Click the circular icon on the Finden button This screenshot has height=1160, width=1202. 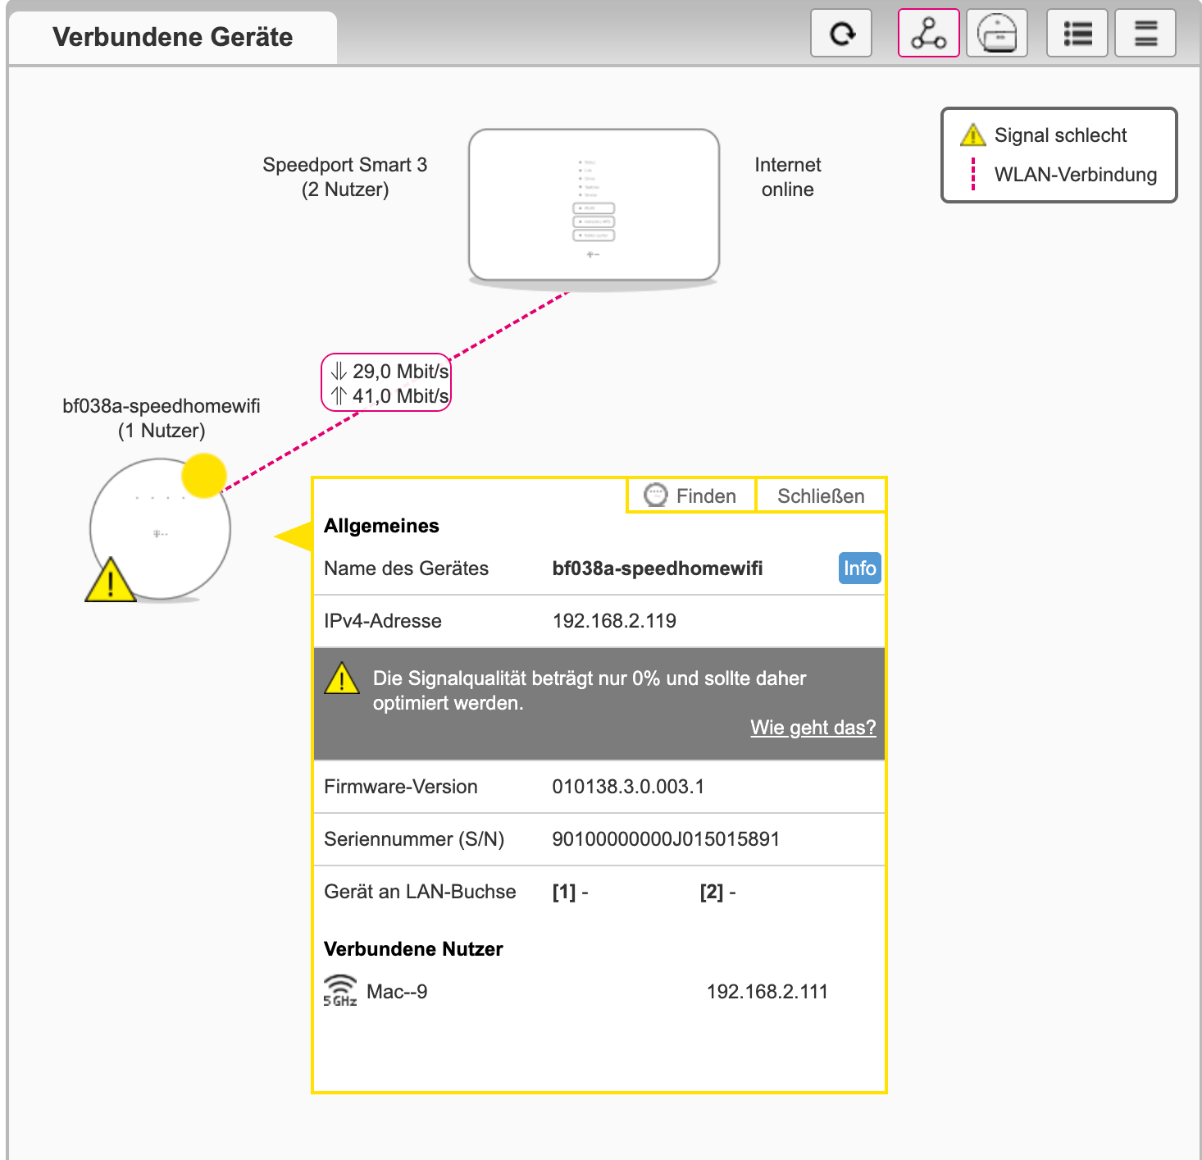(655, 495)
